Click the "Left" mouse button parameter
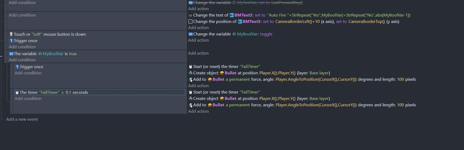 [x=37, y=34]
